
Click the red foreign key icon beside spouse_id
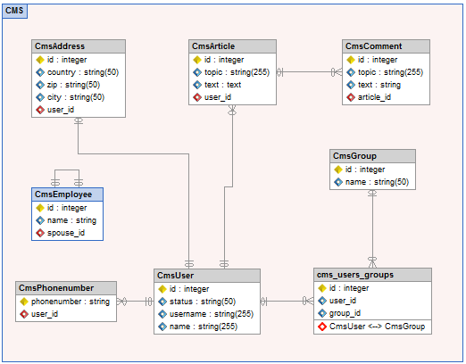click(40, 233)
